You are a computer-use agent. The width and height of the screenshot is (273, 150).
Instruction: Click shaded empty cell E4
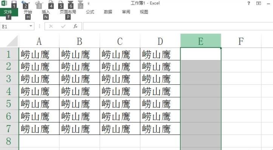point(201,91)
